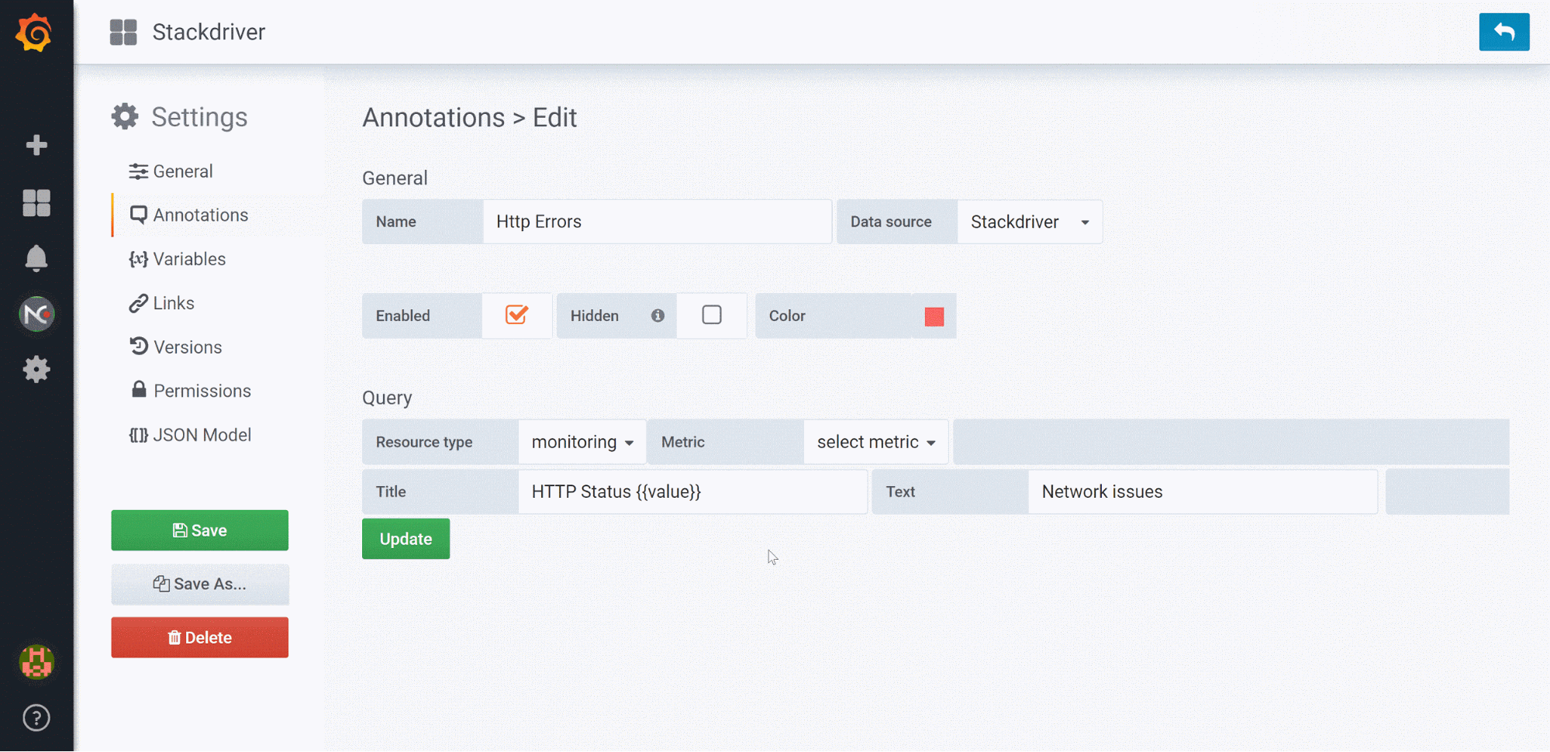Open the Links settings section
Image resolution: width=1550 pixels, height=752 pixels.
(x=162, y=303)
